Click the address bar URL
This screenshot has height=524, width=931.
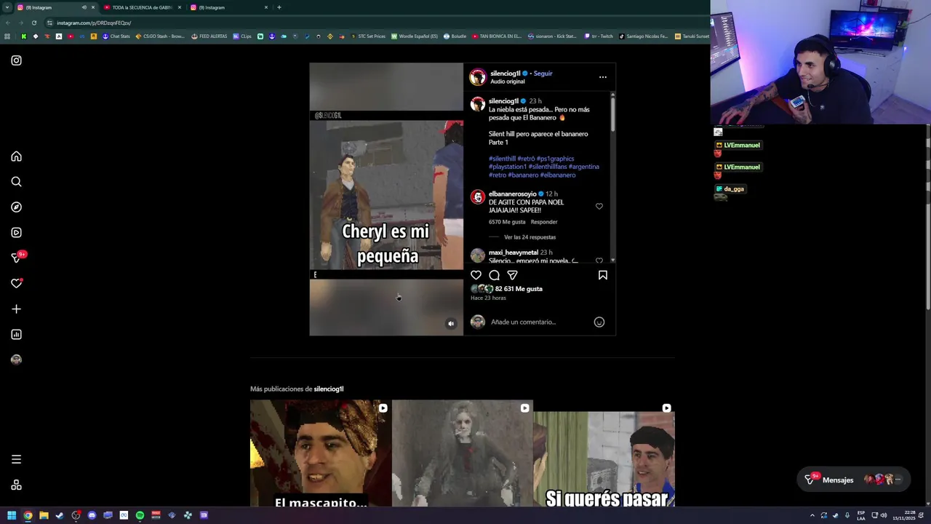pos(94,23)
